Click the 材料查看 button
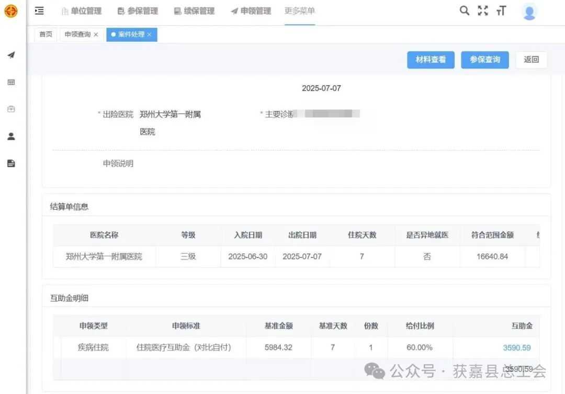 pyautogui.click(x=431, y=60)
